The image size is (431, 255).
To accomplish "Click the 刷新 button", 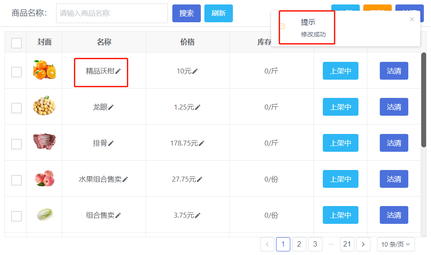I will point(219,13).
